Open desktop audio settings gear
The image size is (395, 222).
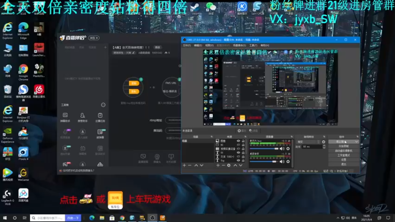pos(288,162)
